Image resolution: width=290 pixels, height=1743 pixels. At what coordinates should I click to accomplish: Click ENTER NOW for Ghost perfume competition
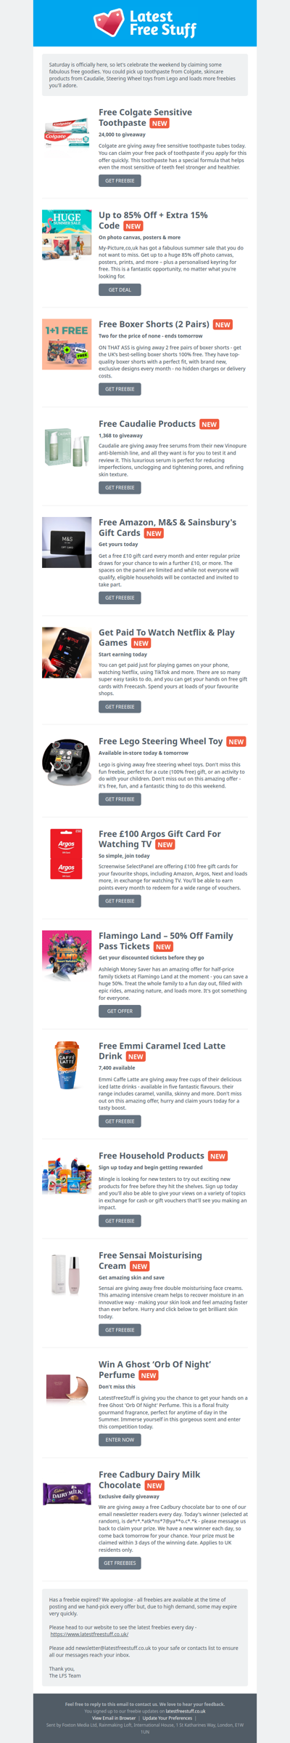(120, 1439)
